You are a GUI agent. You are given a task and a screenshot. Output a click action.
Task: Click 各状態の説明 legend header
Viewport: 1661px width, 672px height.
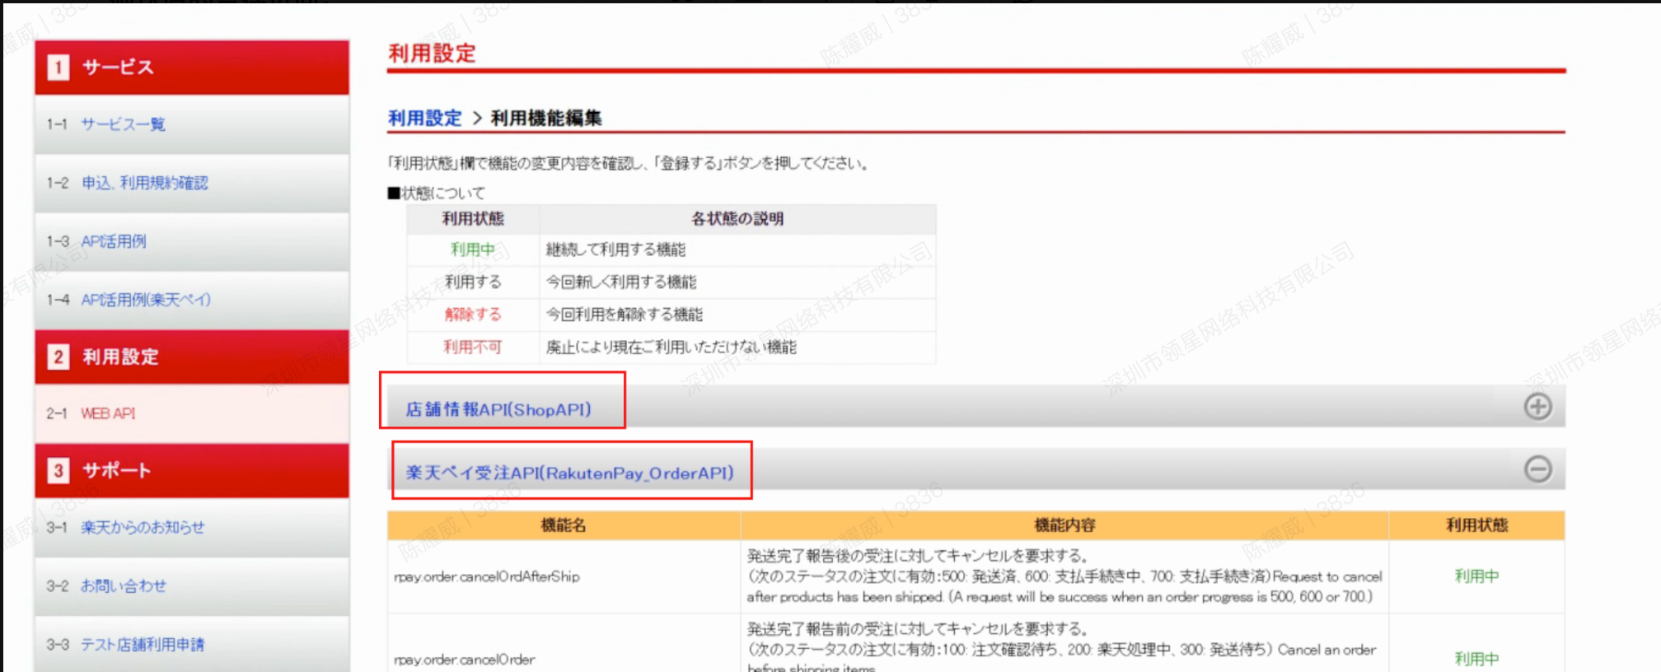point(737,219)
